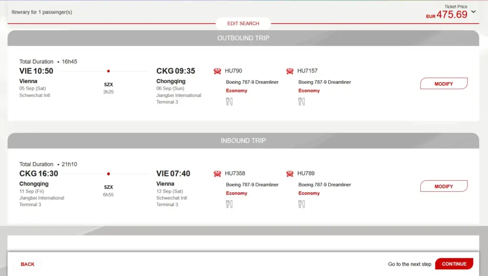Continue to the next step
The image size is (488, 276).
pos(454,264)
